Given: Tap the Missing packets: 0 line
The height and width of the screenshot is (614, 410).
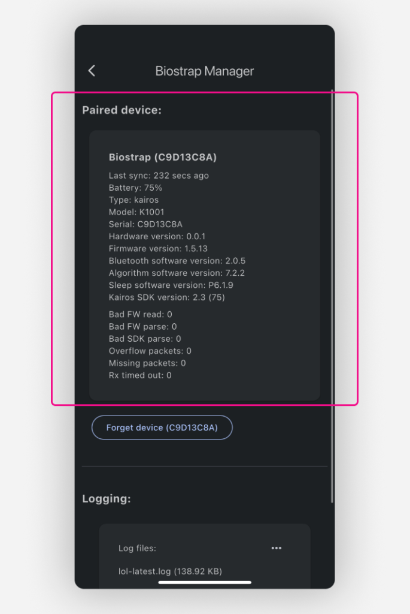Looking at the screenshot, I should (147, 363).
